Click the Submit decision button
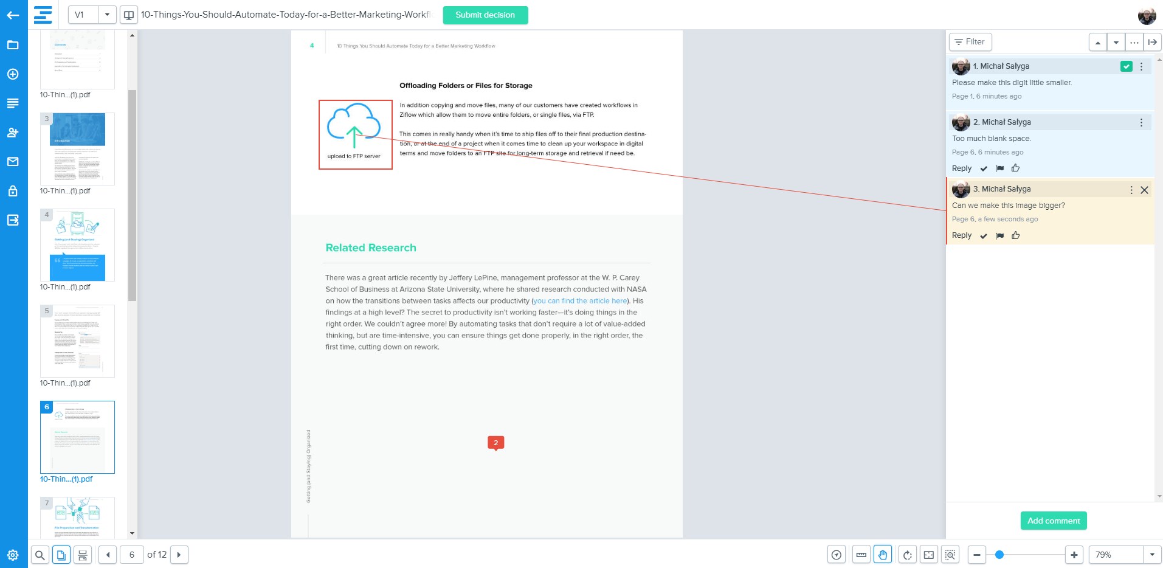1163x568 pixels. click(x=485, y=15)
